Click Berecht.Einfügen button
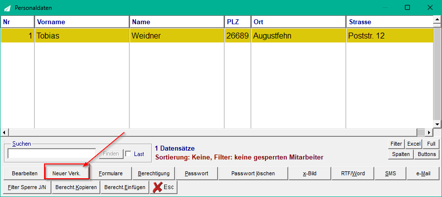 coord(125,187)
